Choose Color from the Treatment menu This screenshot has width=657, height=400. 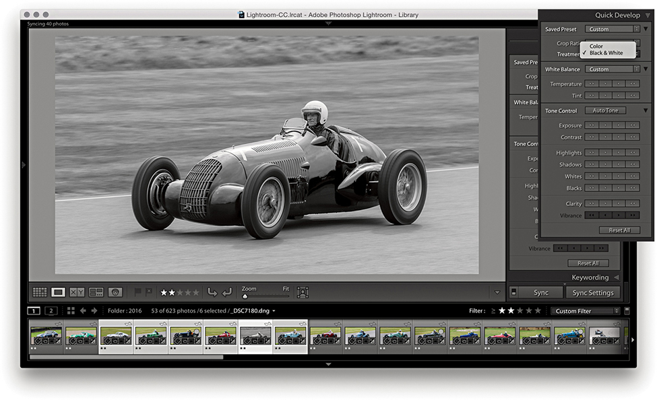[x=596, y=46]
